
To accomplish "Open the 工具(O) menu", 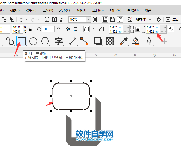I will point(98,10).
